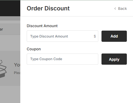Select the cut-off "er" tab on left
Viewport: 133px width, 103px height.
pyautogui.click(x=1, y=29)
